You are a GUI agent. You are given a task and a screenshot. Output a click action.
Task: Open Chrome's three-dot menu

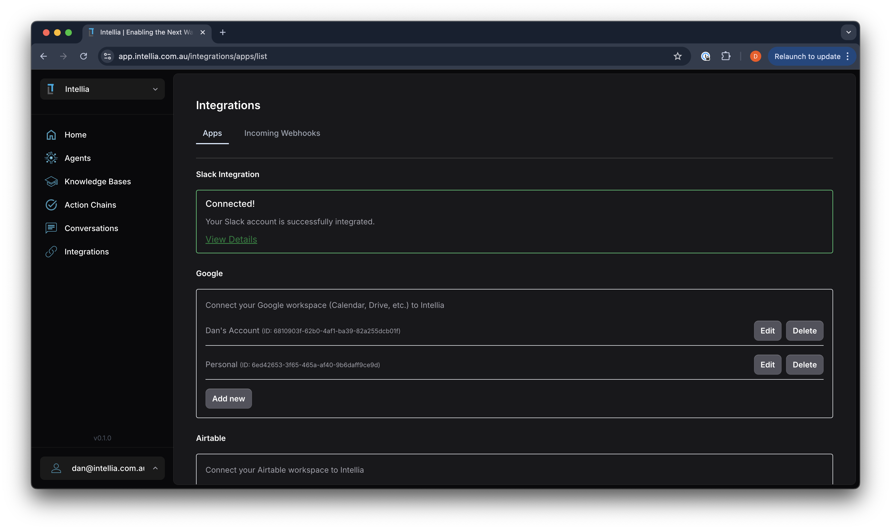click(x=848, y=56)
